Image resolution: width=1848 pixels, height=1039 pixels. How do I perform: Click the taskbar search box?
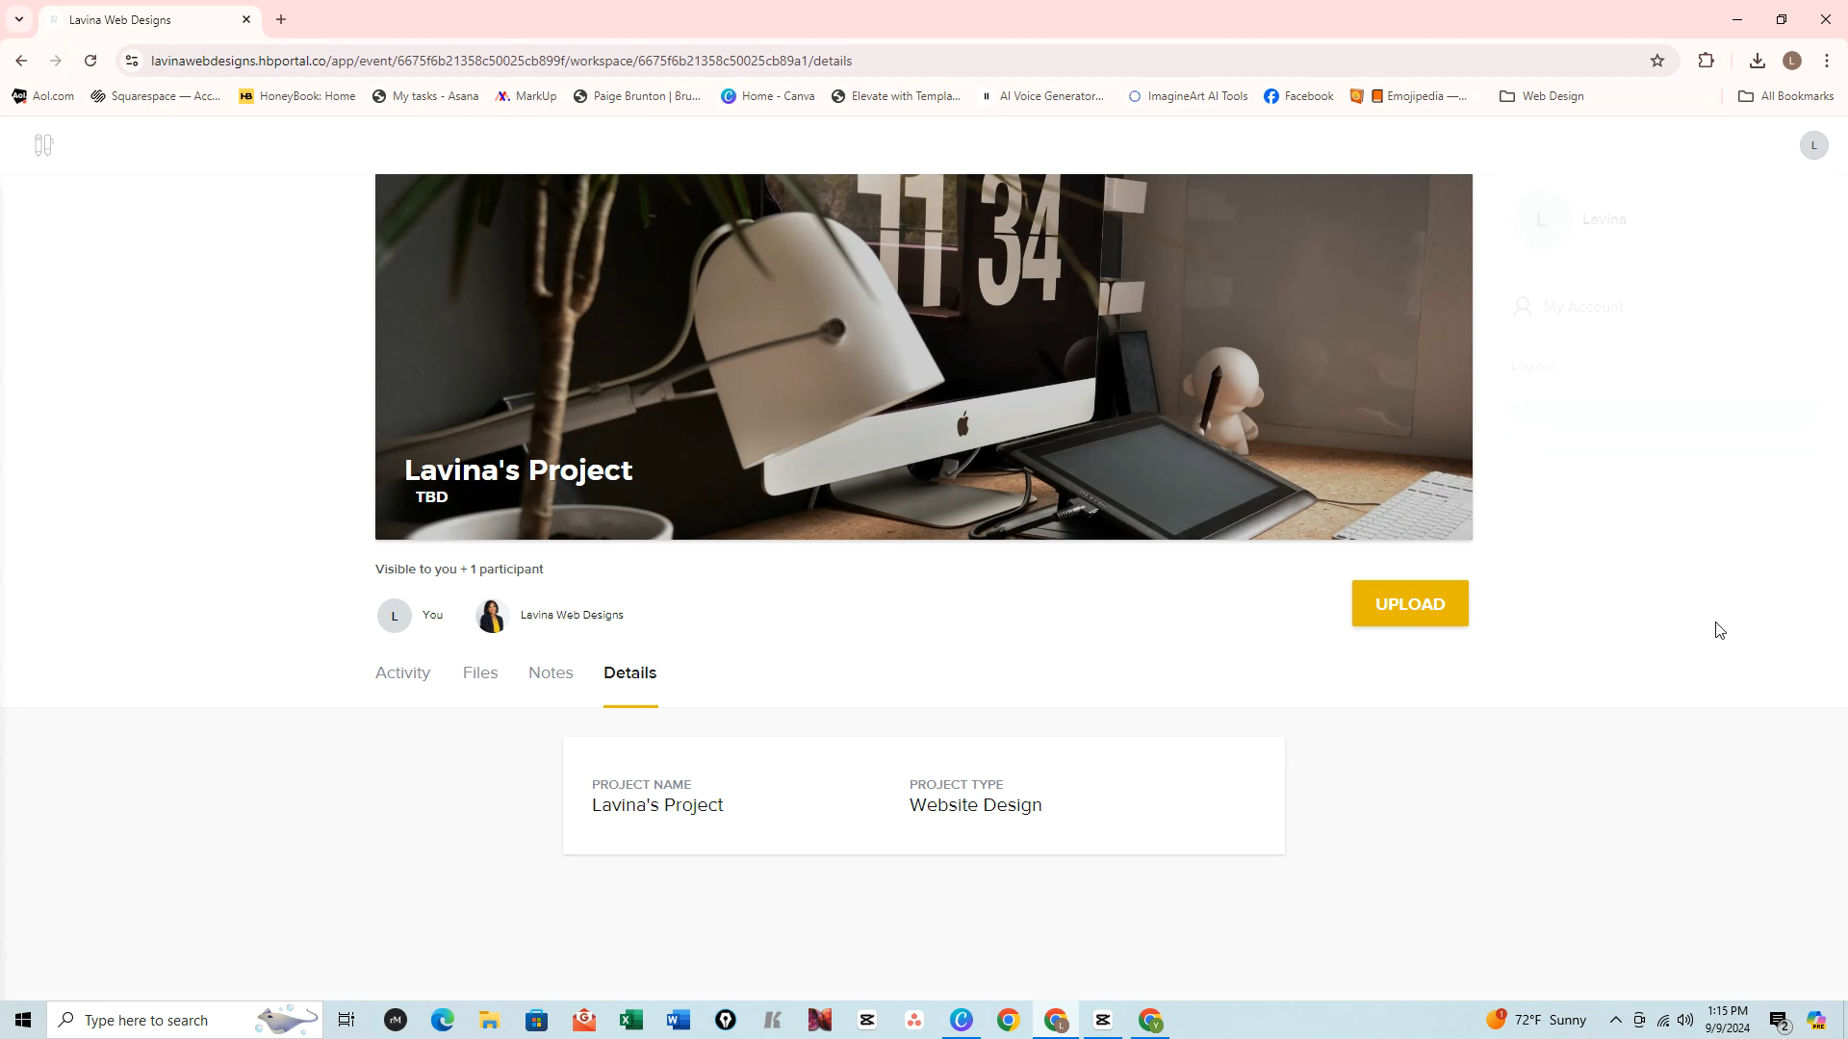click(185, 1020)
